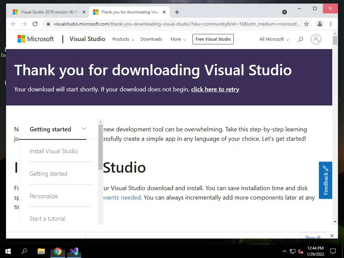Image resolution: width=344 pixels, height=258 pixels.
Task: Close the Visual Studio 2019 version tab
Action: (84, 12)
